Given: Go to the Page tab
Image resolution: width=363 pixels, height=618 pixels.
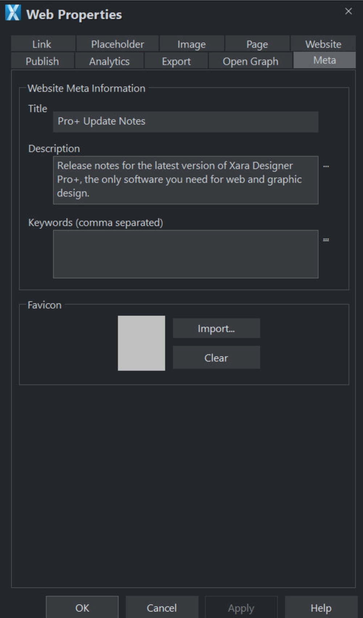Looking at the screenshot, I should click(257, 44).
